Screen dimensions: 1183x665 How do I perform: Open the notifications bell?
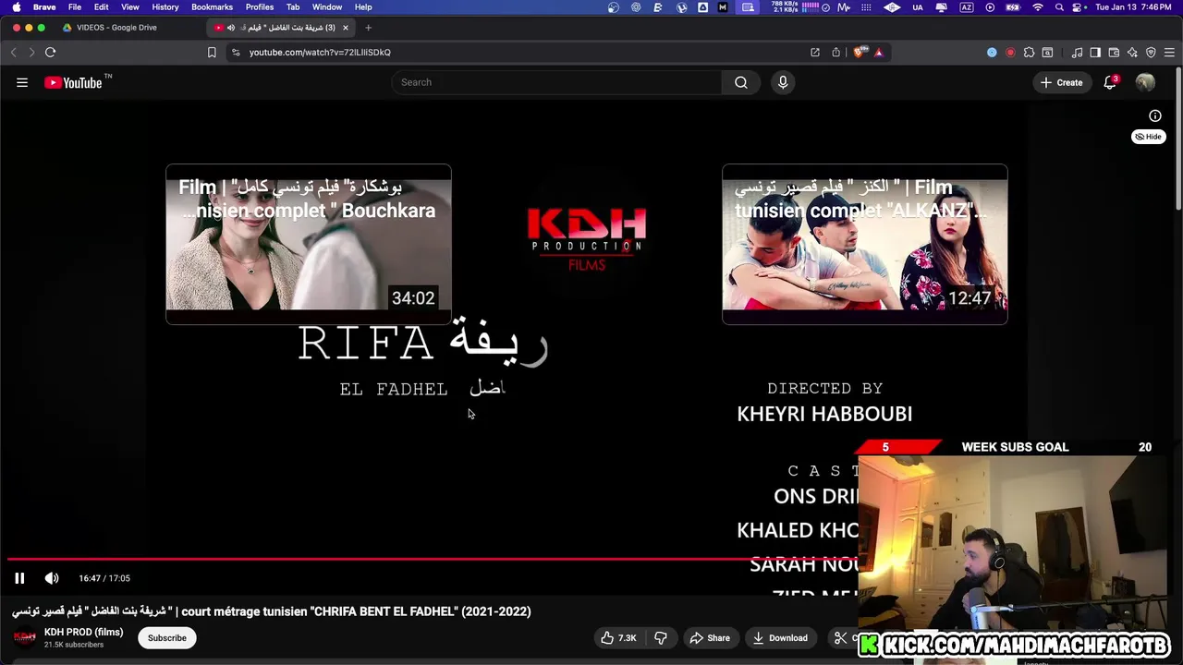1111,82
